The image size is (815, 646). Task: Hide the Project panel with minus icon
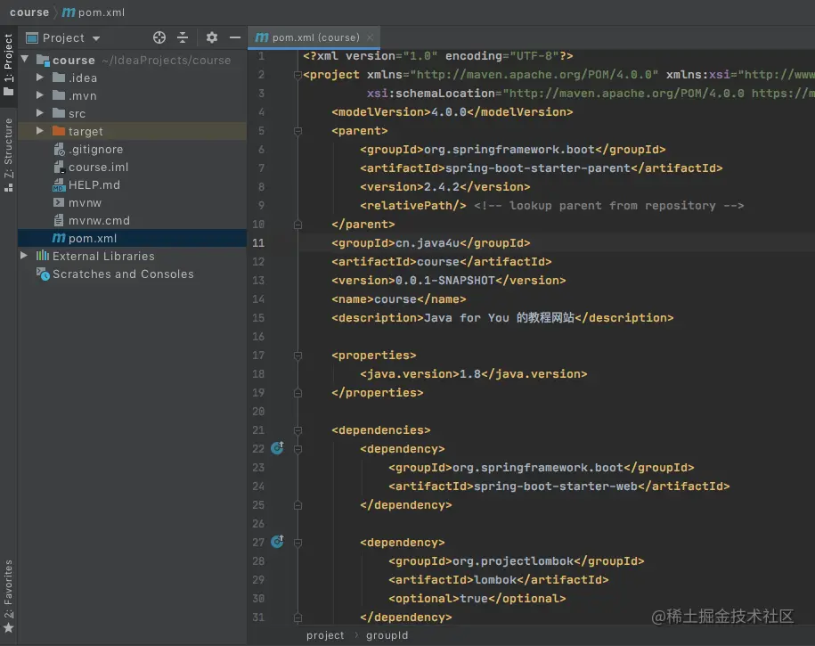point(235,37)
